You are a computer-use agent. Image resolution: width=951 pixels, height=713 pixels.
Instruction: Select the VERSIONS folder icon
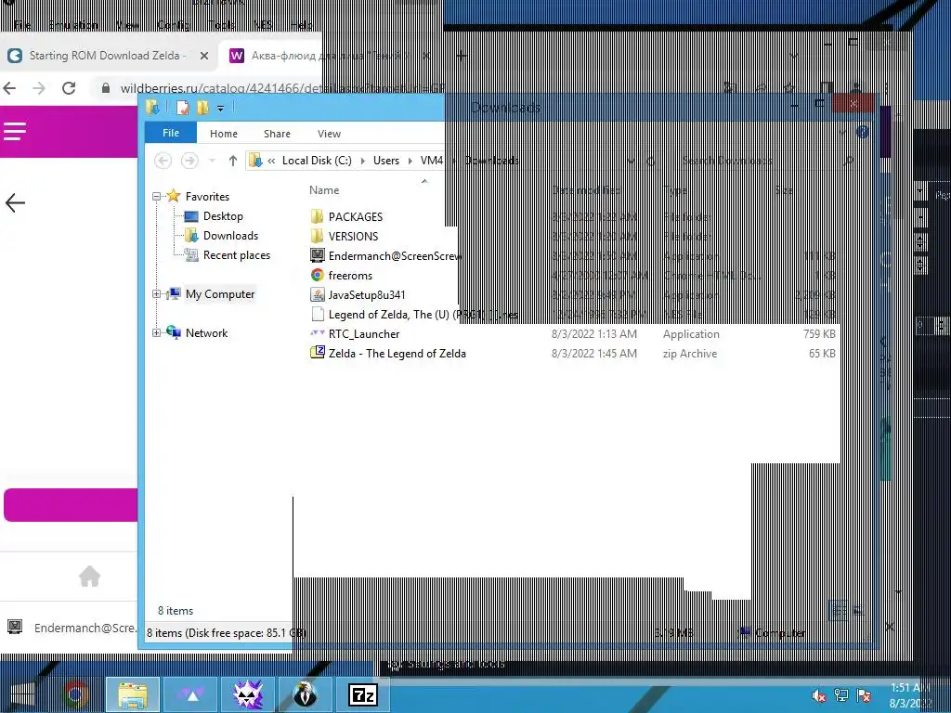[317, 236]
